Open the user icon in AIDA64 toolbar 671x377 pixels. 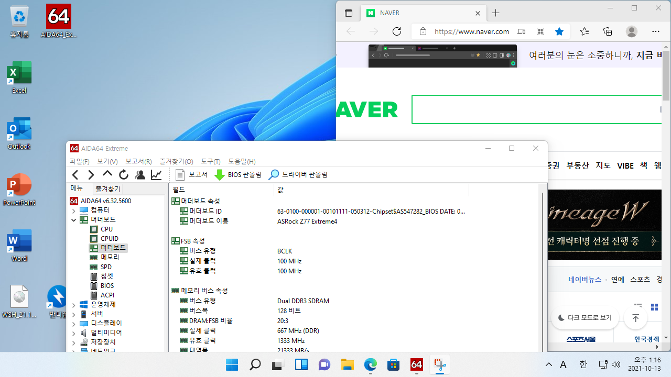[x=140, y=175]
